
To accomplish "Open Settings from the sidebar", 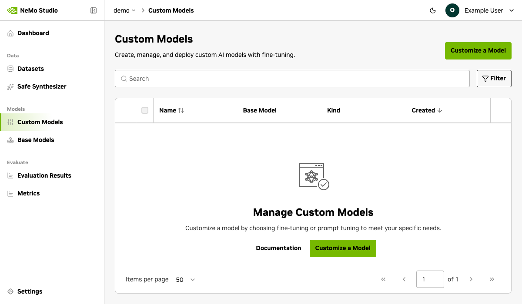I will pos(30,291).
